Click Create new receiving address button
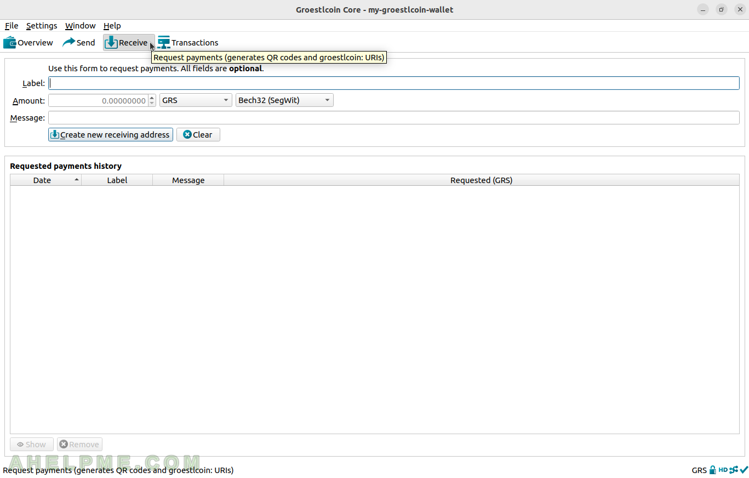 [111, 135]
